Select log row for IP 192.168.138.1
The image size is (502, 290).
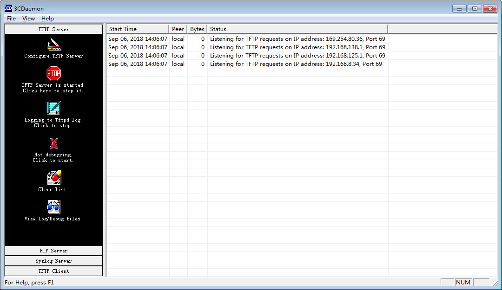coord(247,47)
